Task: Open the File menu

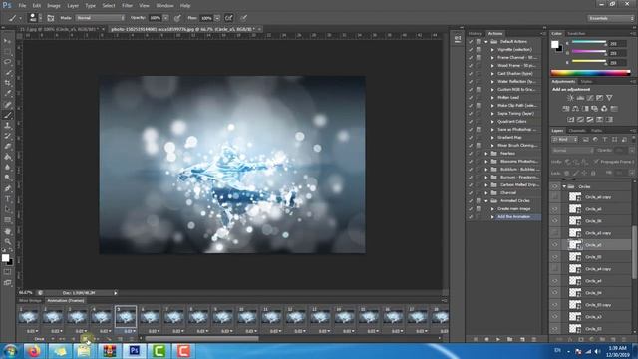Action: click(x=22, y=6)
